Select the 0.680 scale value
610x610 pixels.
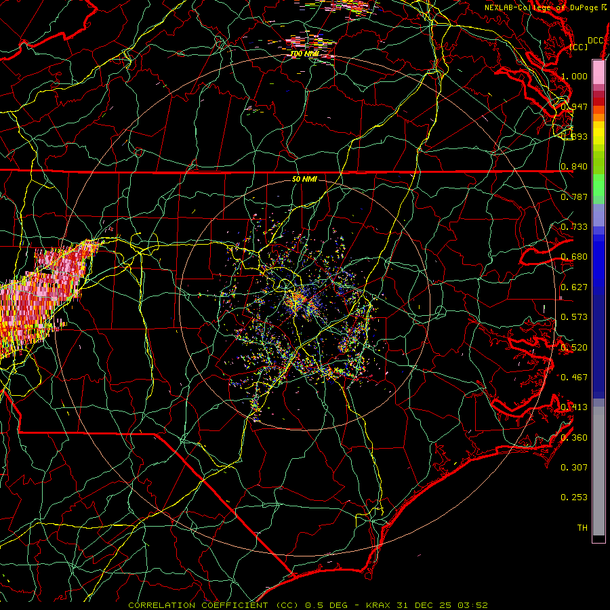[574, 257]
